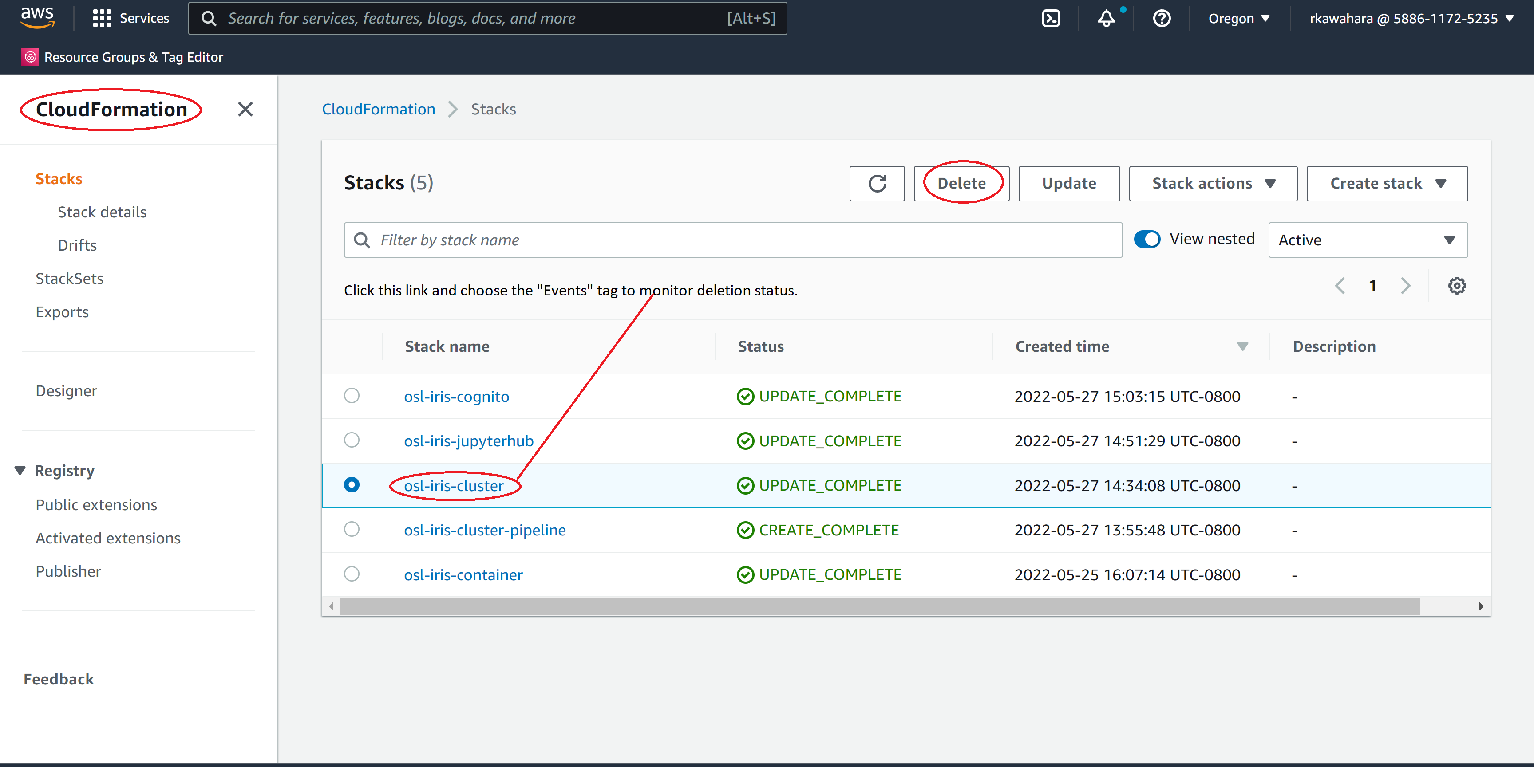Close the CloudFormation sidebar
The height and width of the screenshot is (767, 1534).
[x=245, y=109]
